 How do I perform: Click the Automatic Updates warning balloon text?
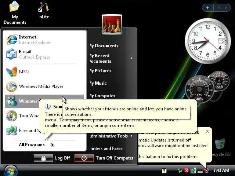point(165,140)
